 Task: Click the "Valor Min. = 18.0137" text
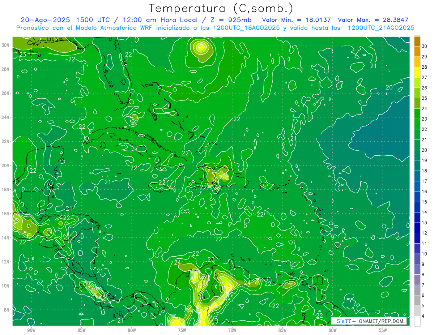click(x=297, y=20)
